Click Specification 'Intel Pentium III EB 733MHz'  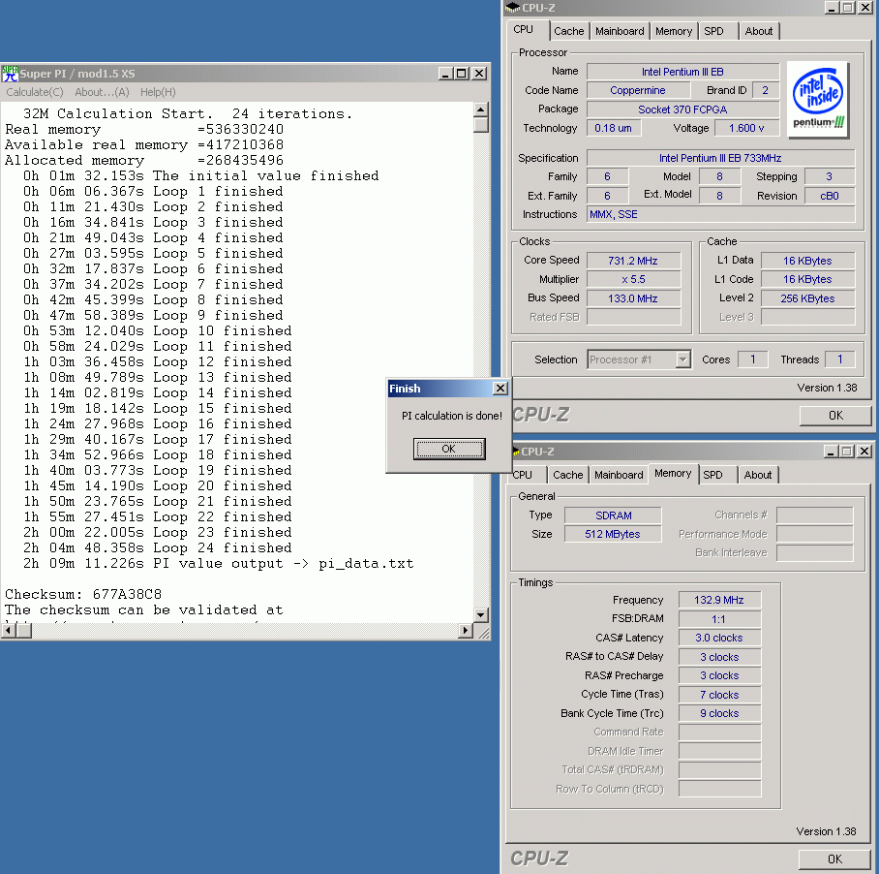pyautogui.click(x=720, y=158)
